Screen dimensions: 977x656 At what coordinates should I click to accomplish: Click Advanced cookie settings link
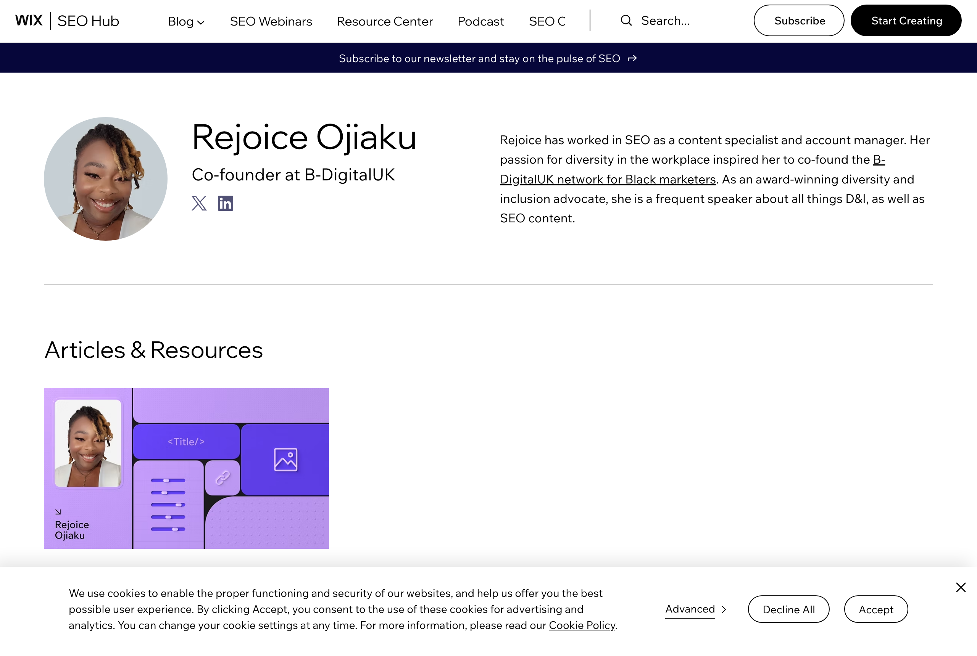tap(690, 609)
